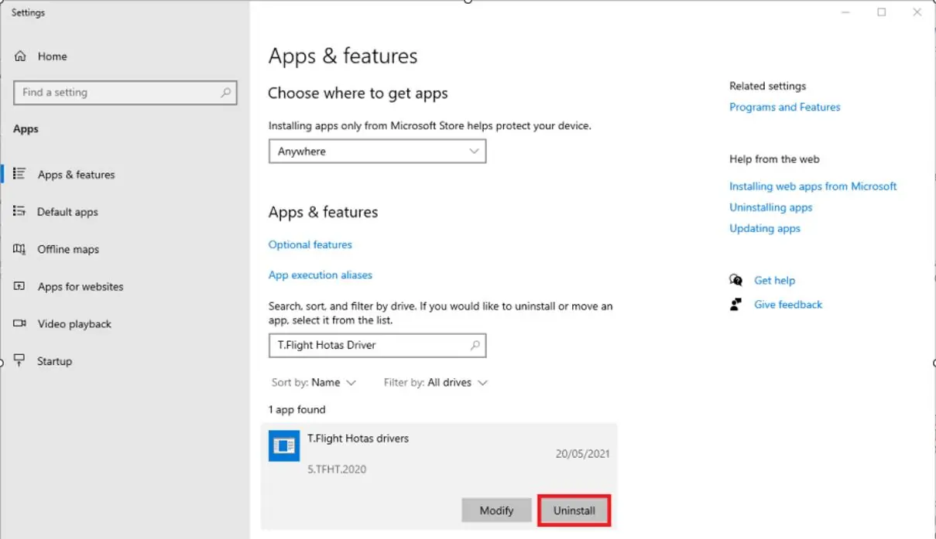Open the Updating apps help link

point(765,228)
